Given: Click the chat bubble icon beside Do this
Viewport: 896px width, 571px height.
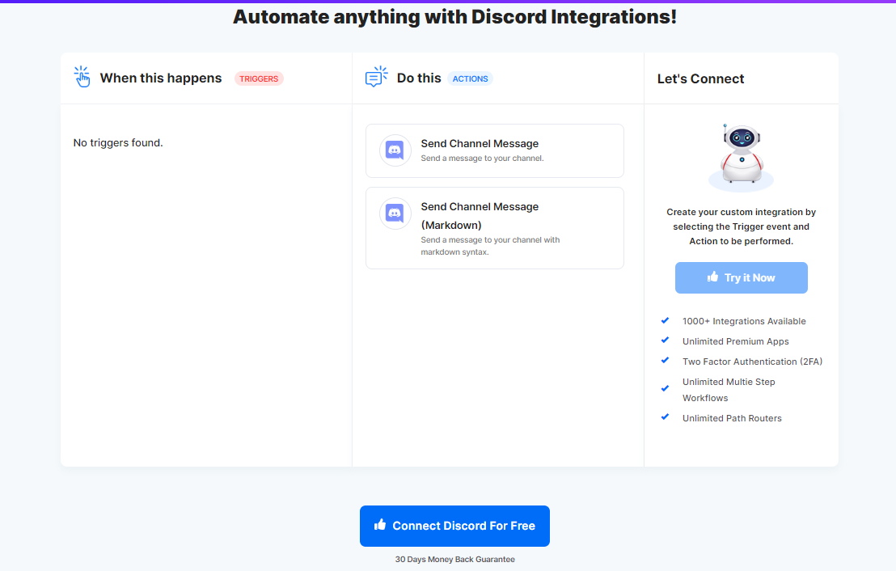Looking at the screenshot, I should [376, 77].
